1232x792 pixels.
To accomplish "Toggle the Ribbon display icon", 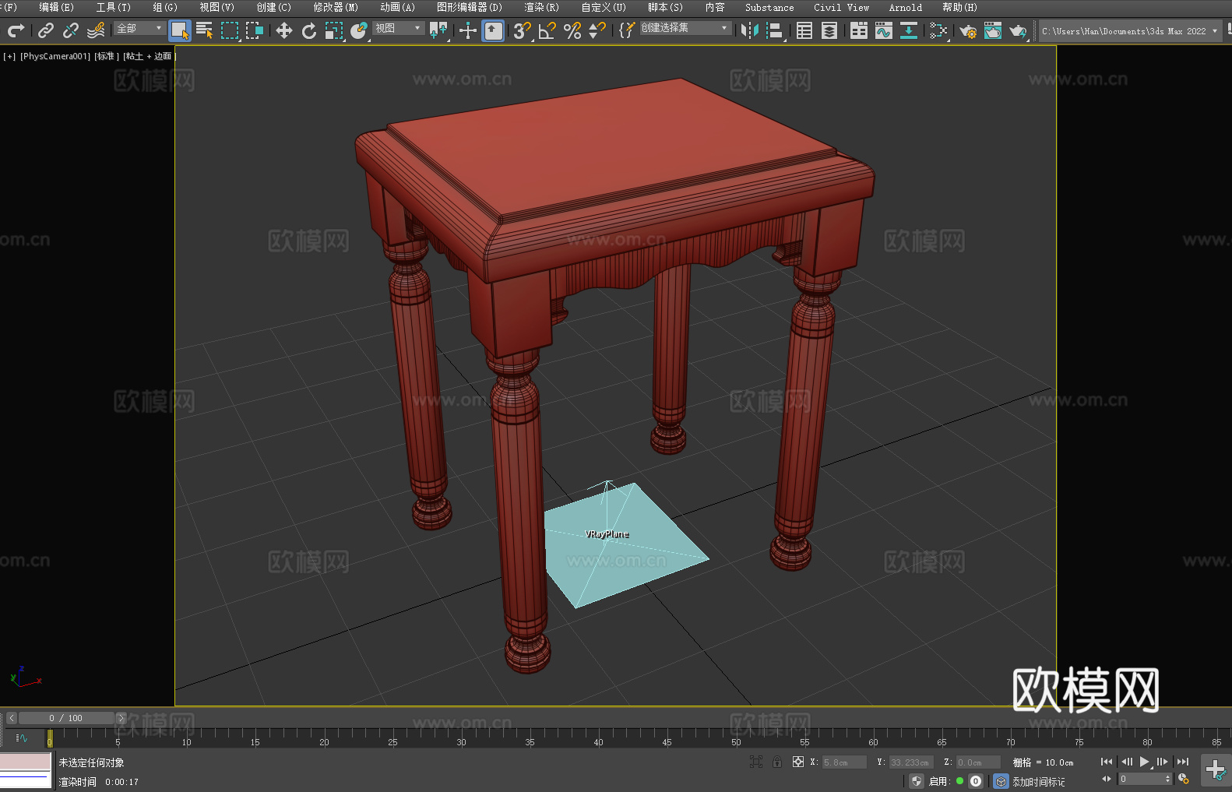I will (x=859, y=30).
